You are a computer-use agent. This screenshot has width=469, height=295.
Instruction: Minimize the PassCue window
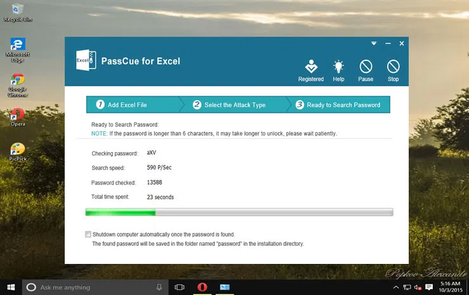point(388,43)
